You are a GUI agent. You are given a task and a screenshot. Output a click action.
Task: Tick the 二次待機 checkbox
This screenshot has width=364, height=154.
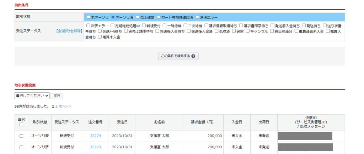click(x=186, y=25)
